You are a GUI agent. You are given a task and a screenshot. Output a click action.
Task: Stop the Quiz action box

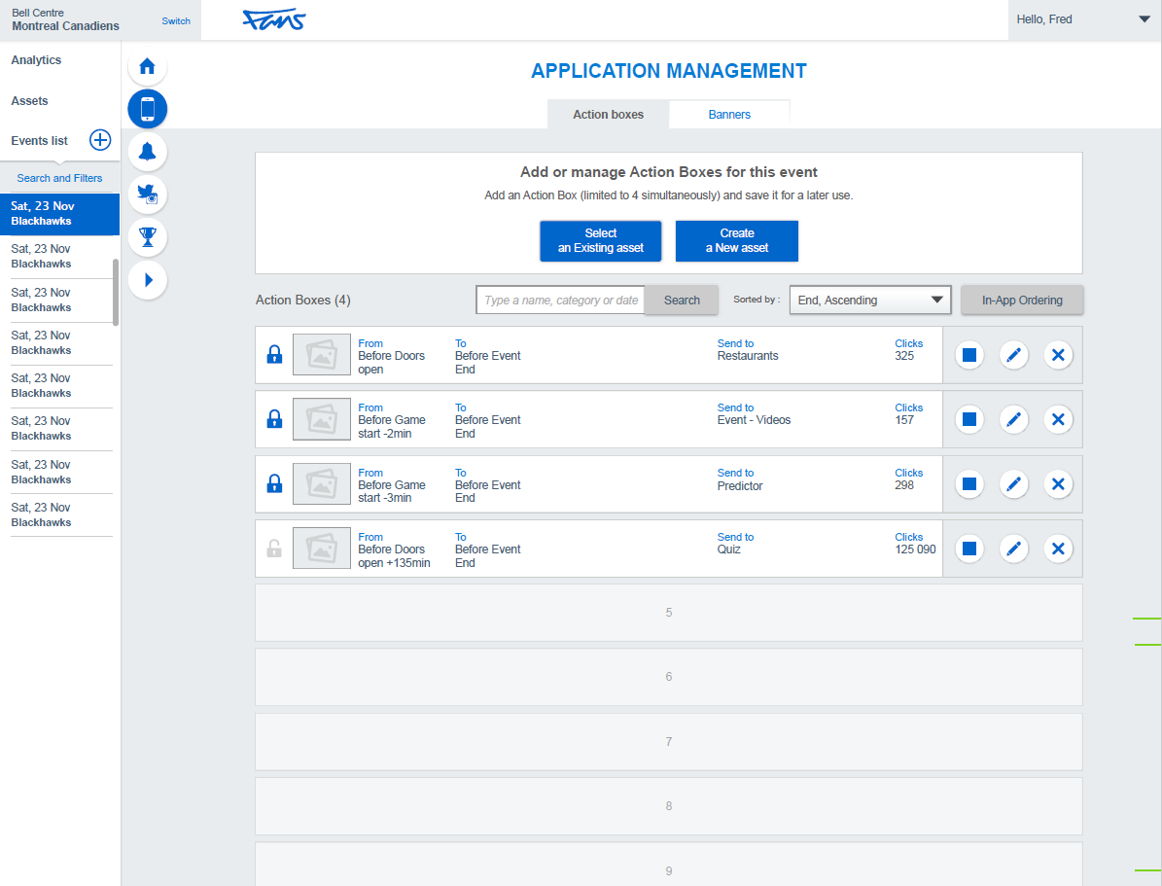(x=968, y=549)
